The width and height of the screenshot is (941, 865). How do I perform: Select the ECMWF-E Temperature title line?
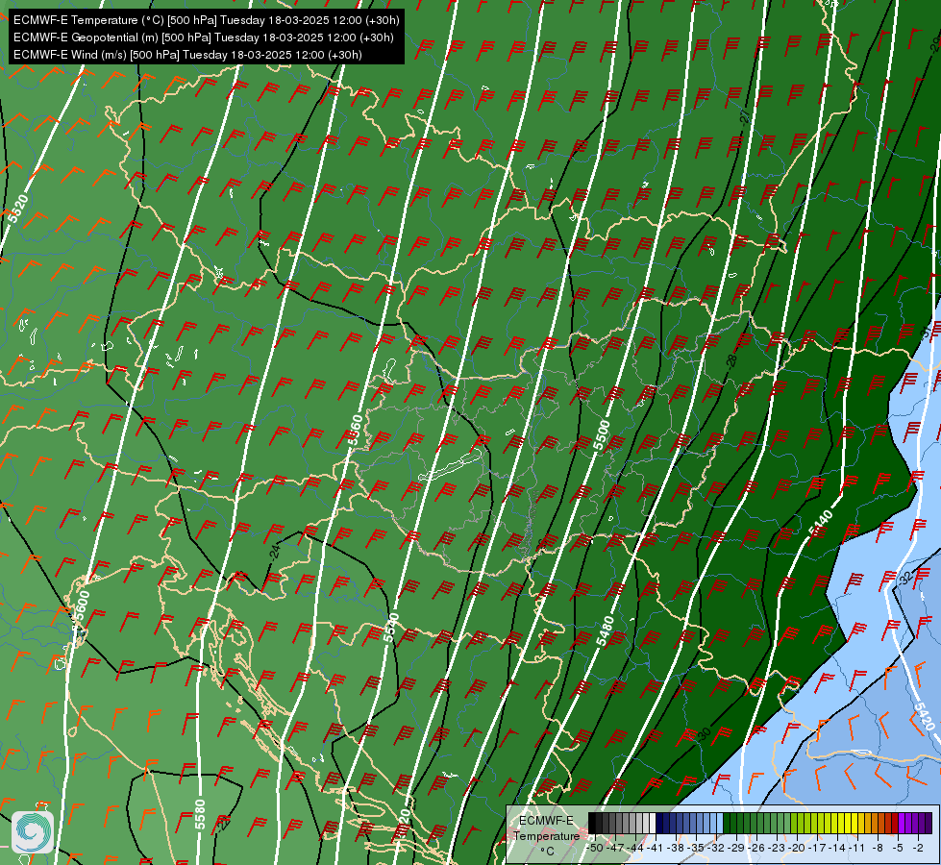click(x=207, y=20)
